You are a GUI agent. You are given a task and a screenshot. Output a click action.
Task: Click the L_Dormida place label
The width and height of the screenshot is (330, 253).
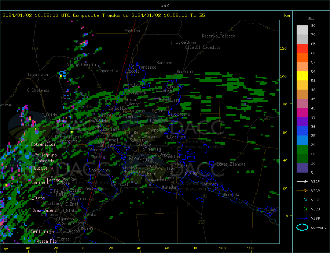(x=230, y=195)
